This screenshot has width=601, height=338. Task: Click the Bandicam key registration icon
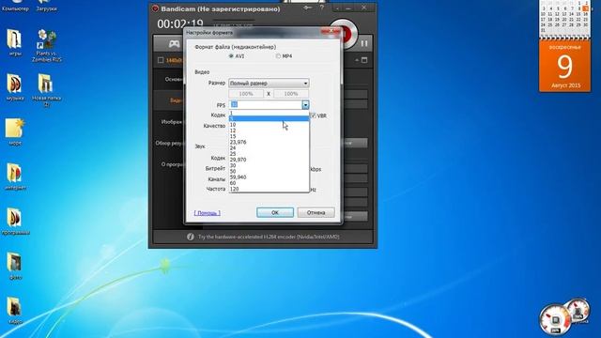tap(307, 8)
